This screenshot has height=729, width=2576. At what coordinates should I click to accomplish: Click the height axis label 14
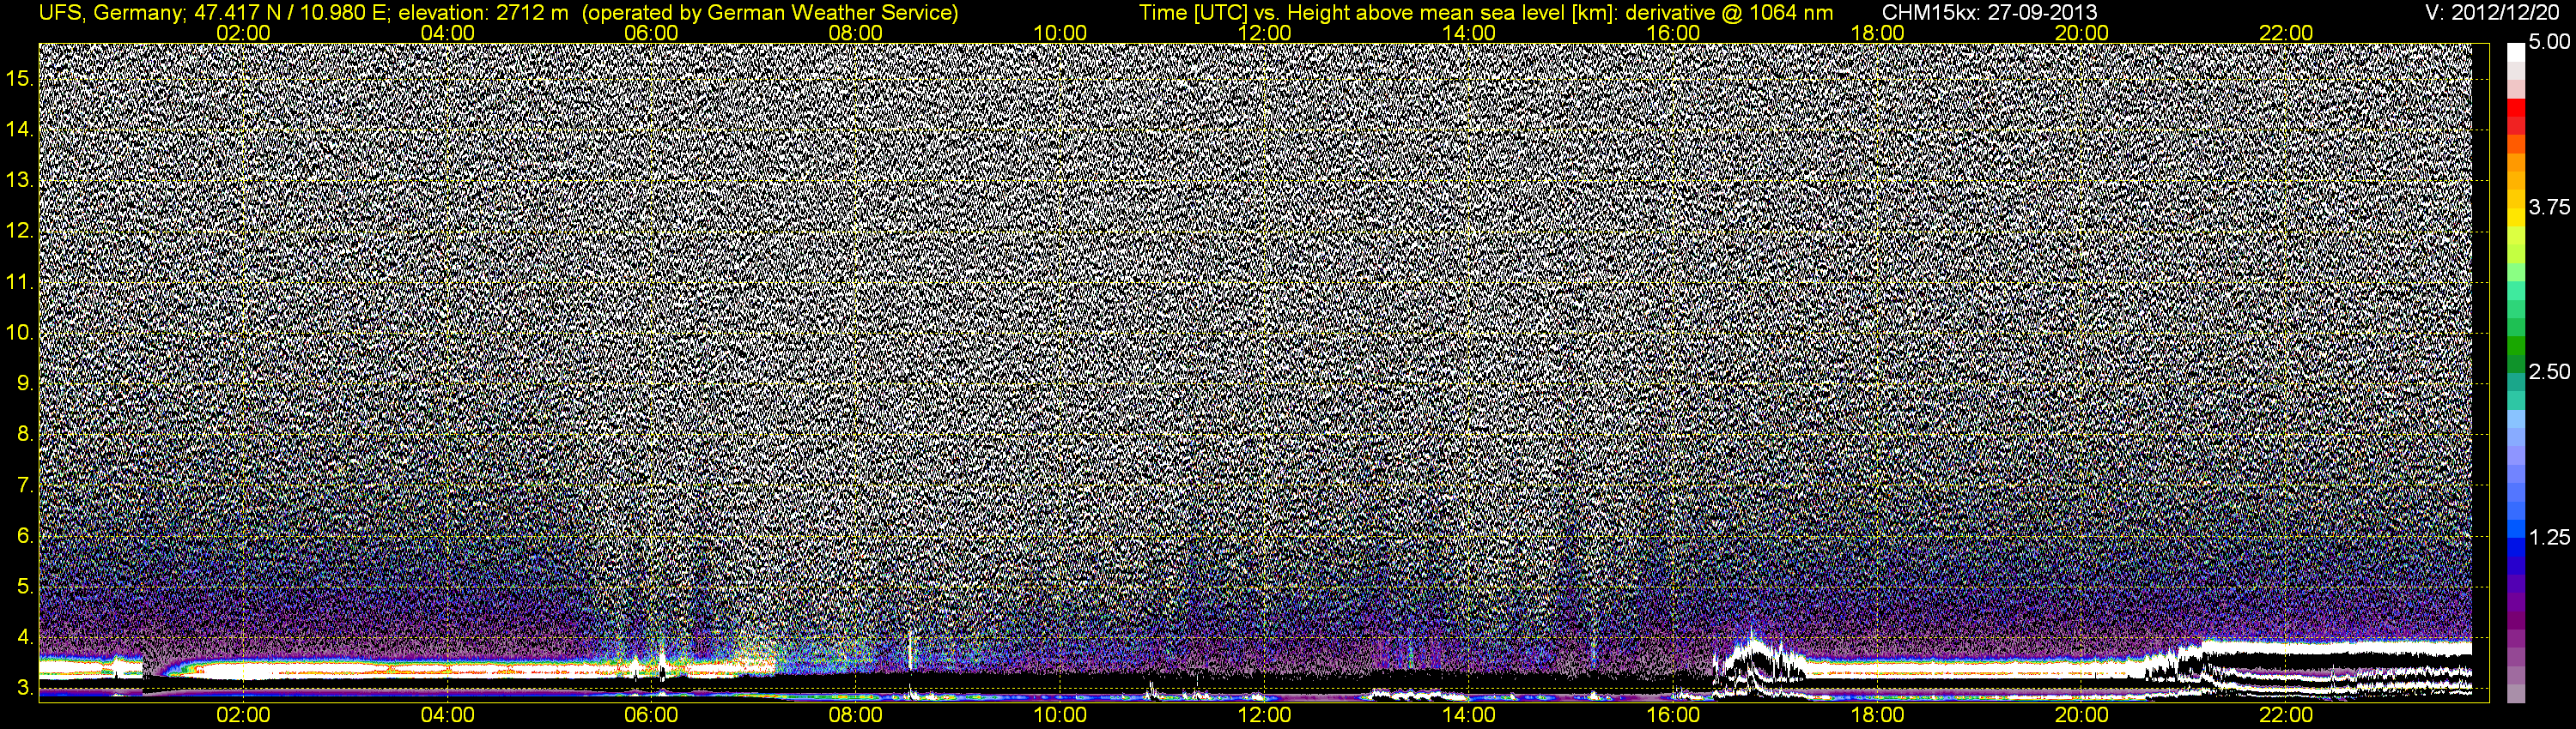[x=20, y=129]
